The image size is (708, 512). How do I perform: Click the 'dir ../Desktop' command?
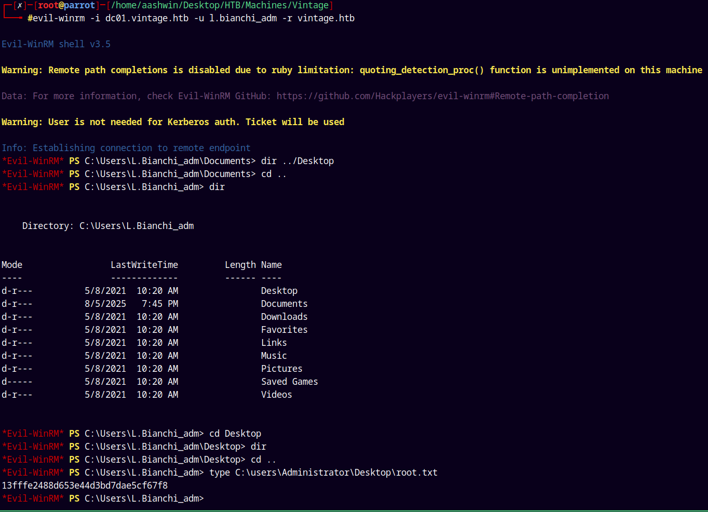297,161
